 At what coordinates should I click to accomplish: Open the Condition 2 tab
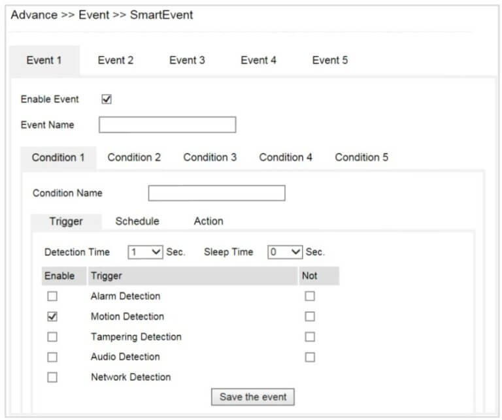click(x=134, y=157)
